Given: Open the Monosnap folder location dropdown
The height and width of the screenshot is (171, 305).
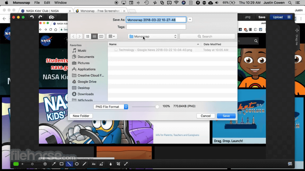Looking at the screenshot, I should pyautogui.click(x=153, y=36).
